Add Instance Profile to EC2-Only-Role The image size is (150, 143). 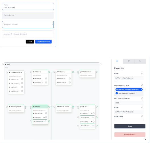click(x=94, y=113)
